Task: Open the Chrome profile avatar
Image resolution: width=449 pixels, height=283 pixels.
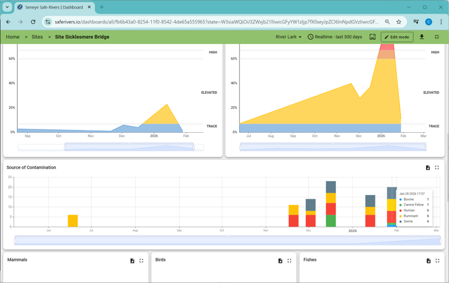Action: [x=429, y=22]
